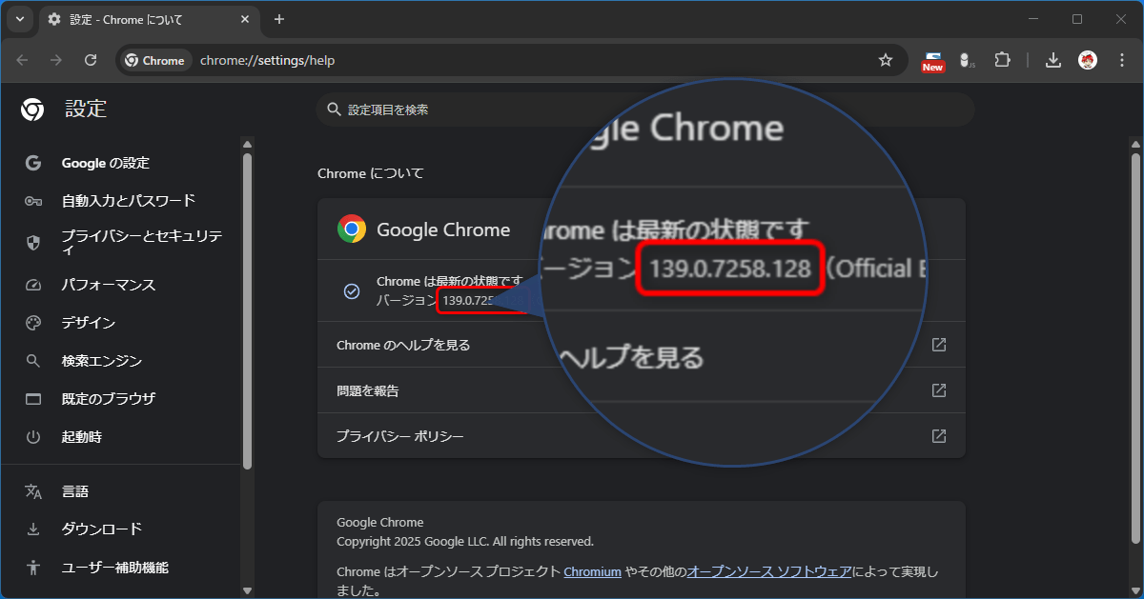Click the main page scrollbar up arrow
This screenshot has height=599, width=1144.
click(1135, 144)
